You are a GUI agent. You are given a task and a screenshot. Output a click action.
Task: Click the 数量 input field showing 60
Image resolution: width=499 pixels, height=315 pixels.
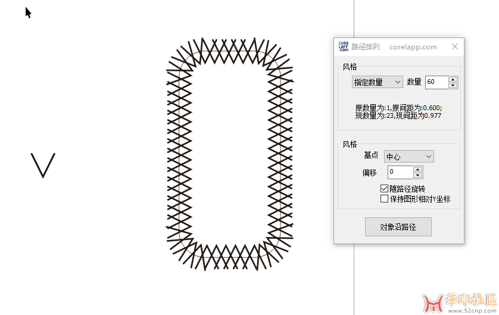tap(436, 82)
